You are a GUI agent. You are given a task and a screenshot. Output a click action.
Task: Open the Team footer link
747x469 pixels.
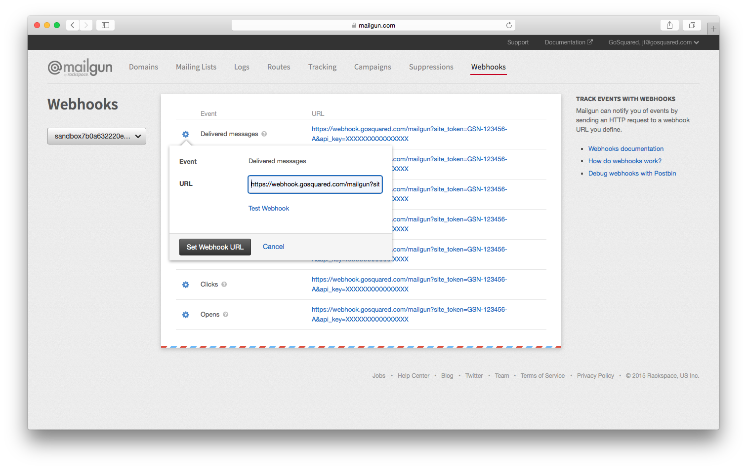pos(502,376)
